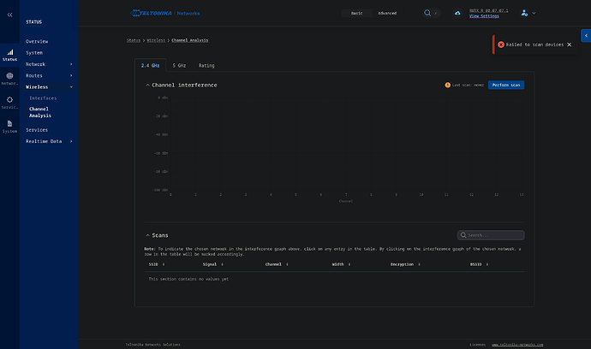Click the Wireless breadcrumb link
The height and width of the screenshot is (349, 591).
(156, 40)
